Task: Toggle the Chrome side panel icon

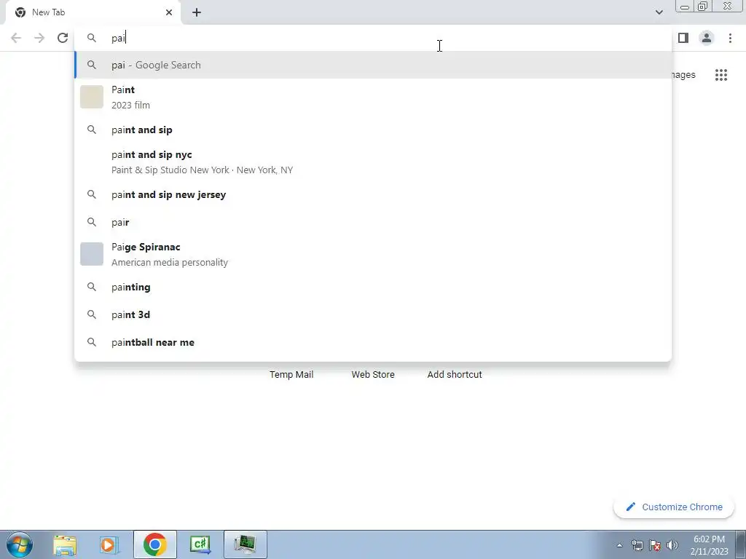Action: pos(683,38)
